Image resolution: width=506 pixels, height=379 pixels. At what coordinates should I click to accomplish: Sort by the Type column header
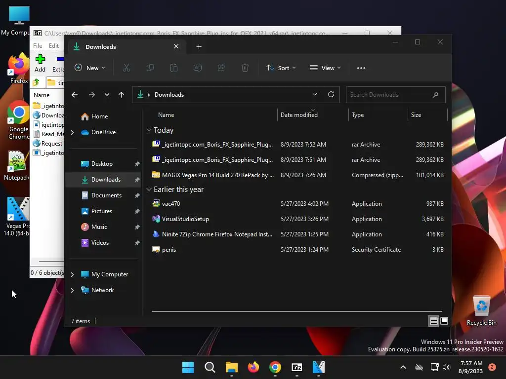[358, 114]
